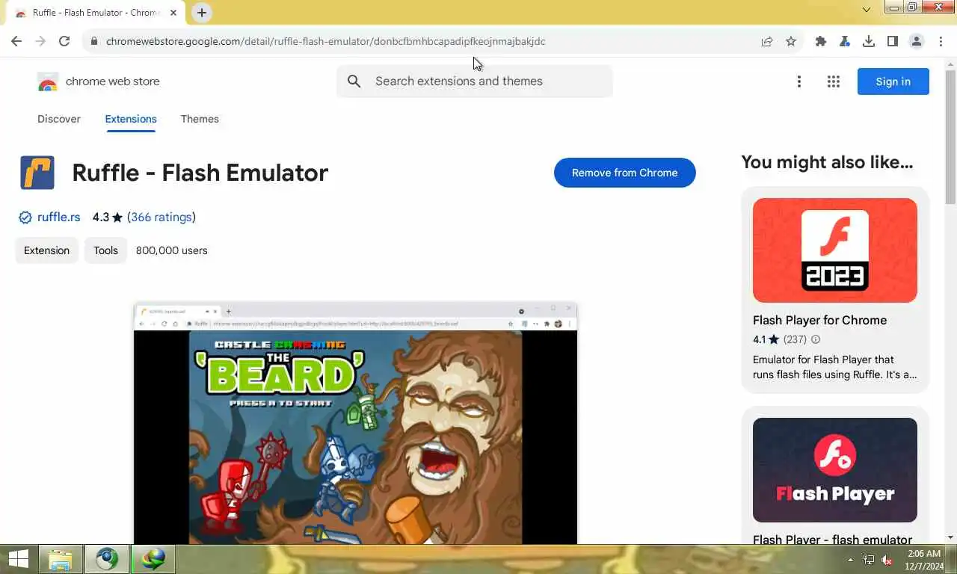Click the address bar URL
957x574 pixels.
325,41
